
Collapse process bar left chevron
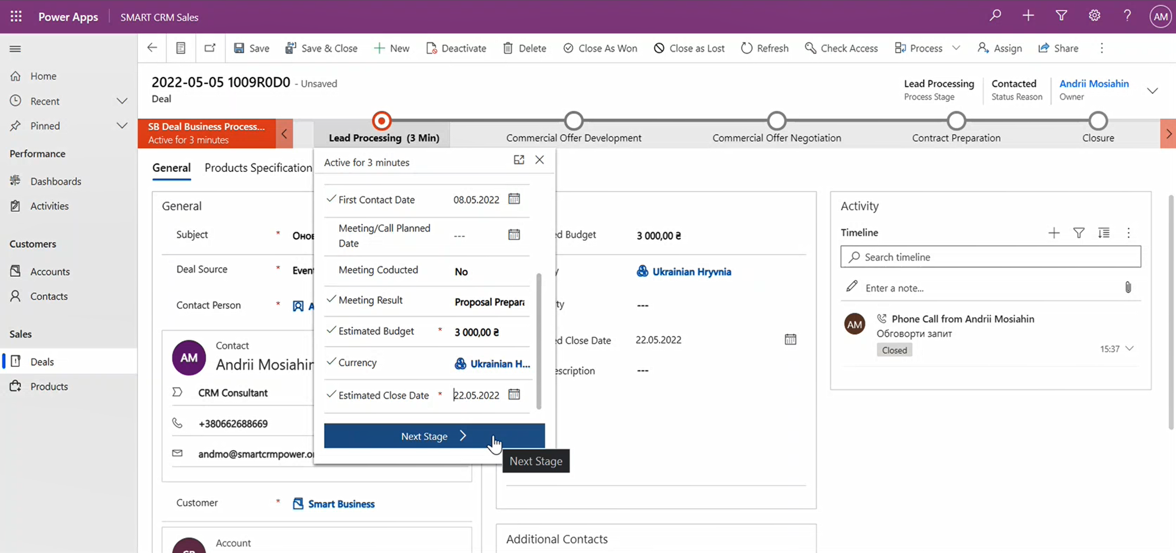tap(284, 134)
